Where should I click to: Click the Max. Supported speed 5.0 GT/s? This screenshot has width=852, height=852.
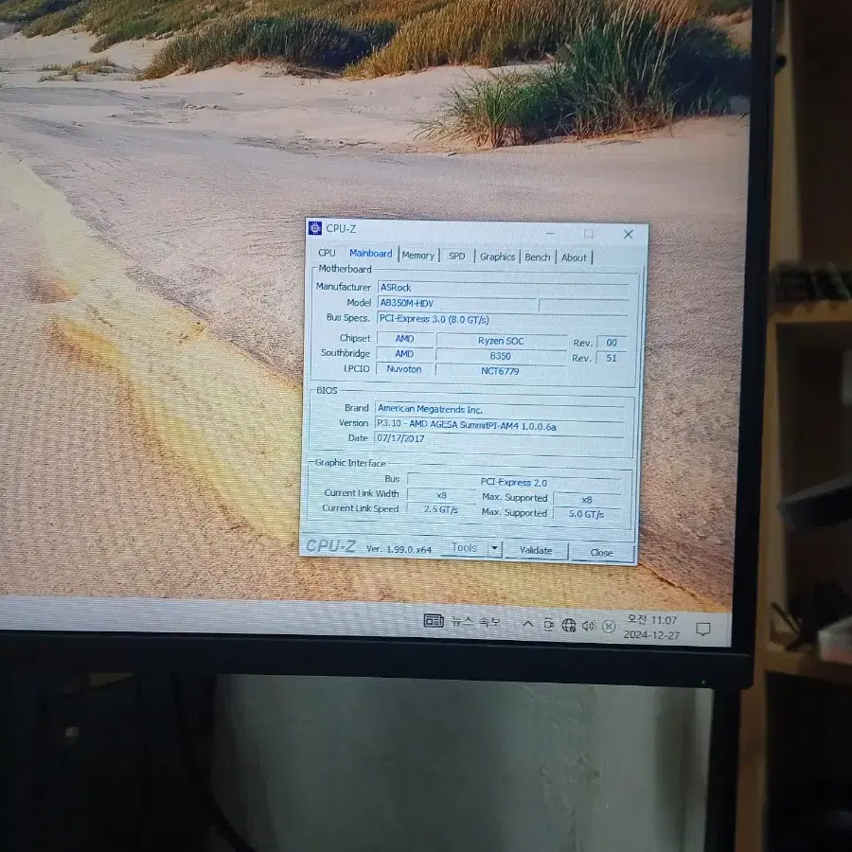(586, 513)
